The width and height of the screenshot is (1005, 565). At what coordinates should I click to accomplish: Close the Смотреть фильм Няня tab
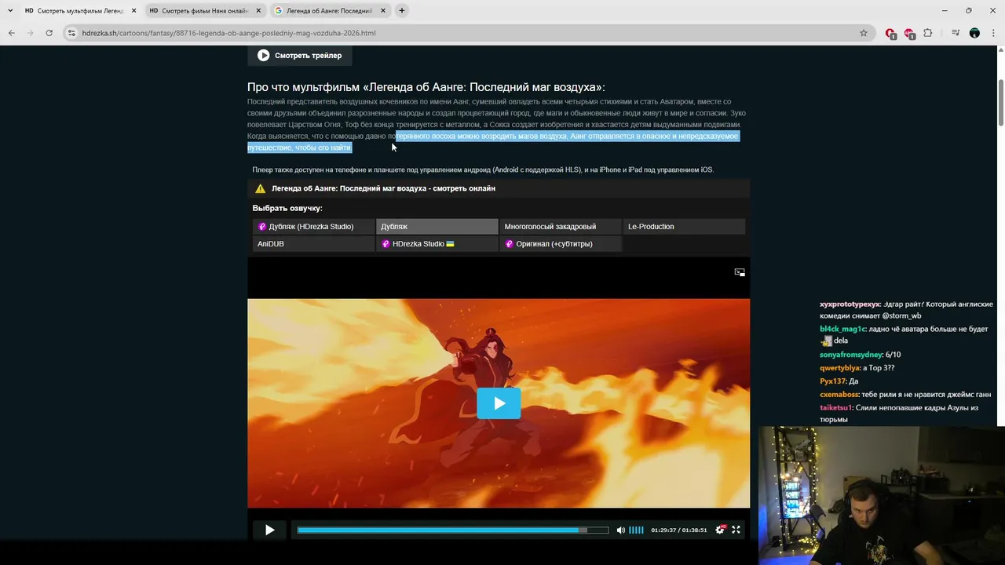(x=258, y=11)
